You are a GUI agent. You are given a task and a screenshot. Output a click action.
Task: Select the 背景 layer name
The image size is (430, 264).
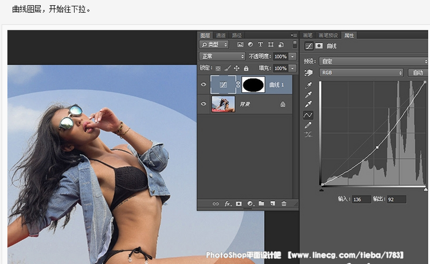click(x=245, y=104)
